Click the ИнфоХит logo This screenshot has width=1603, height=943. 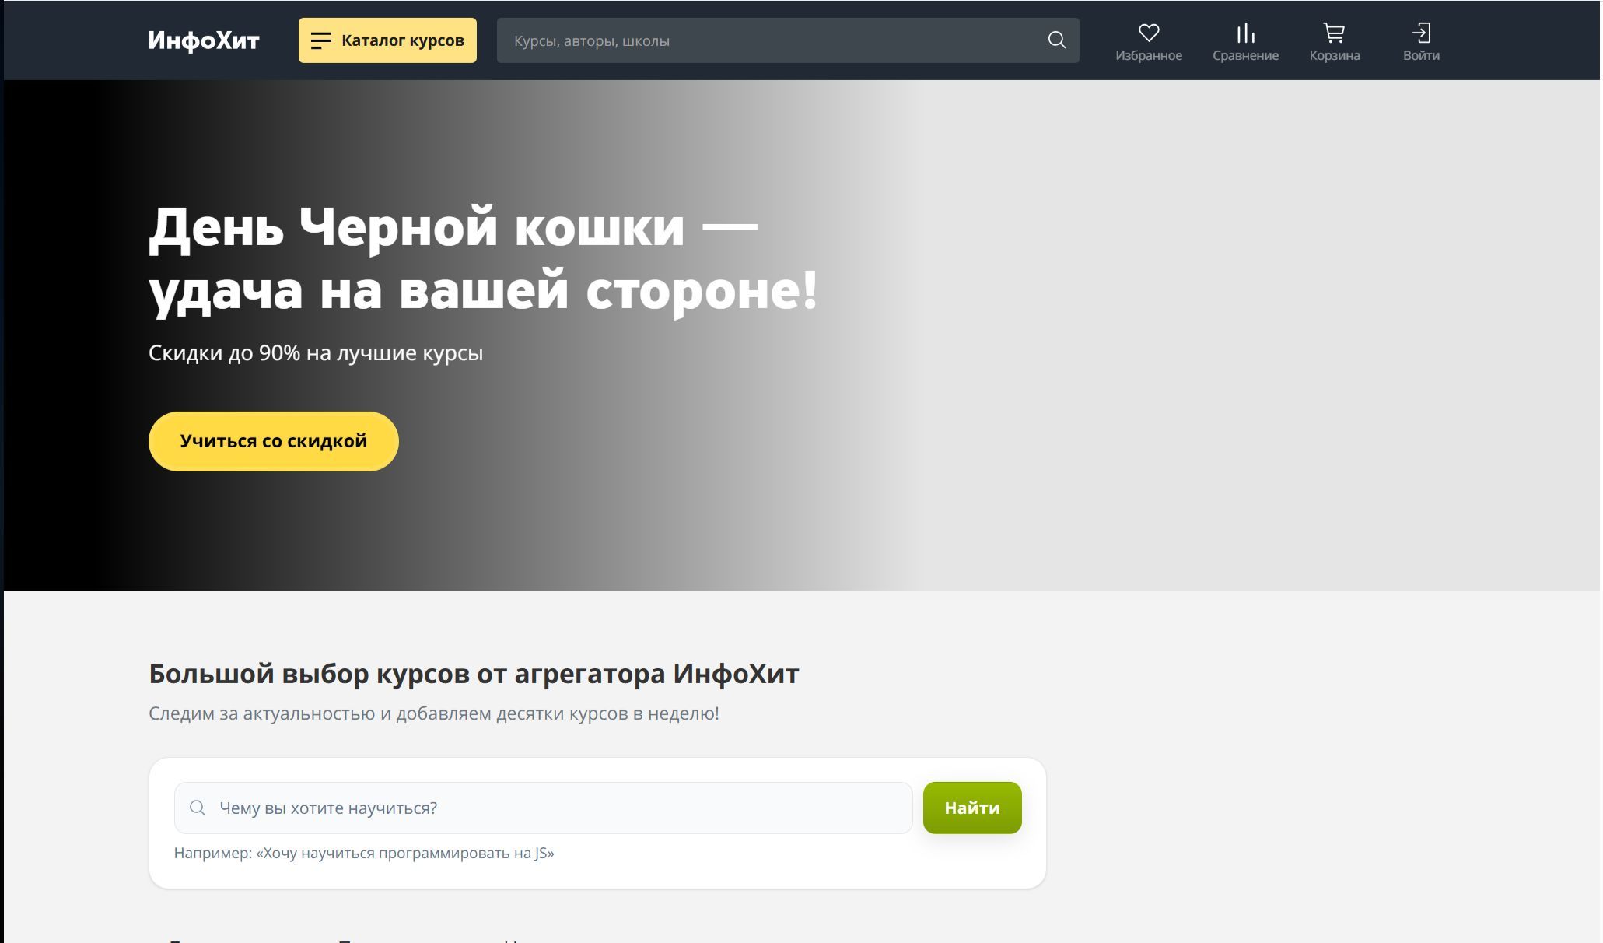click(204, 40)
